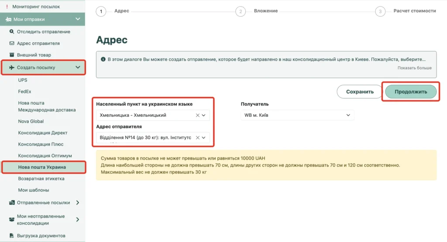The image size is (447, 242).
Task: Expand Мои неотправленные консолидации arrow
Action: [x=78, y=219]
